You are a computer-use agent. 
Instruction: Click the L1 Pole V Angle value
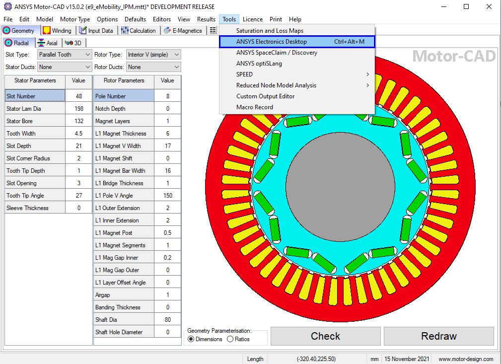168,196
